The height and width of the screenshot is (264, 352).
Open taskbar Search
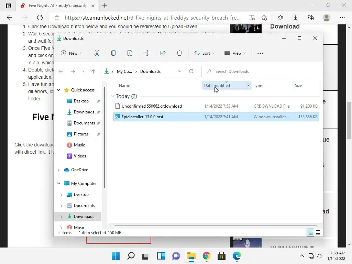(x=131, y=256)
